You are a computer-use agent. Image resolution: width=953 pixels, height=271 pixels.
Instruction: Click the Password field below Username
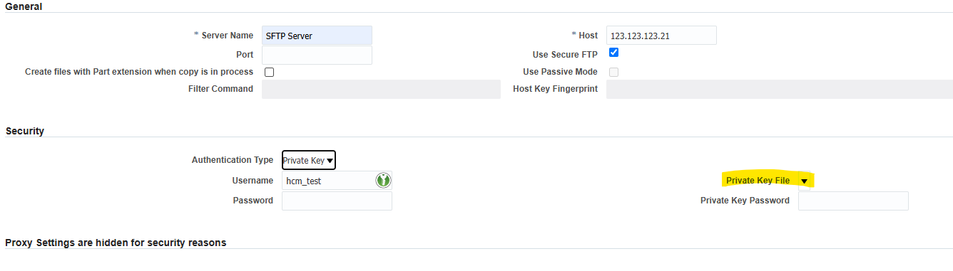tap(337, 201)
